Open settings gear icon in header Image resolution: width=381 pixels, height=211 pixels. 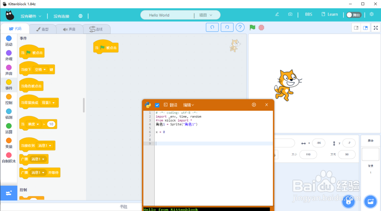pyautogui.click(x=371, y=14)
